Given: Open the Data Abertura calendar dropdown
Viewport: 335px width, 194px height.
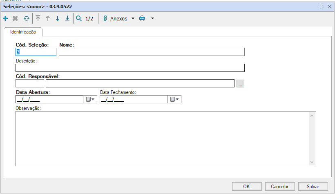Looking at the screenshot, I should (x=90, y=100).
